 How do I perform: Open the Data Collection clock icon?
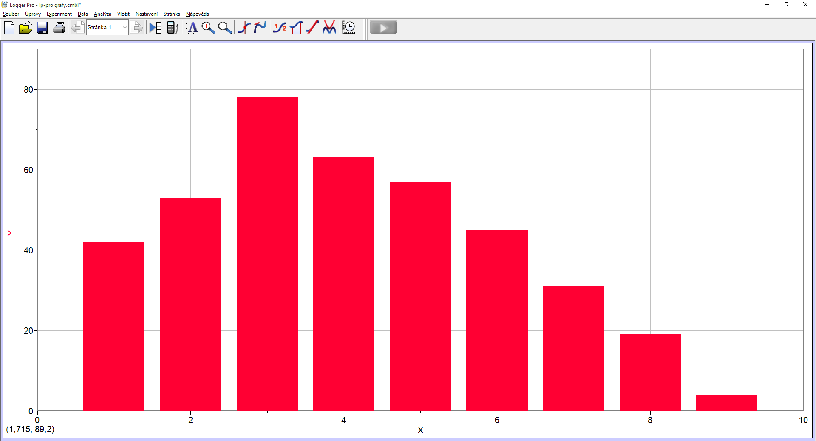[x=349, y=28]
